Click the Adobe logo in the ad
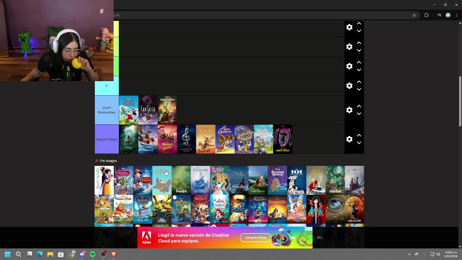 pyautogui.click(x=147, y=238)
